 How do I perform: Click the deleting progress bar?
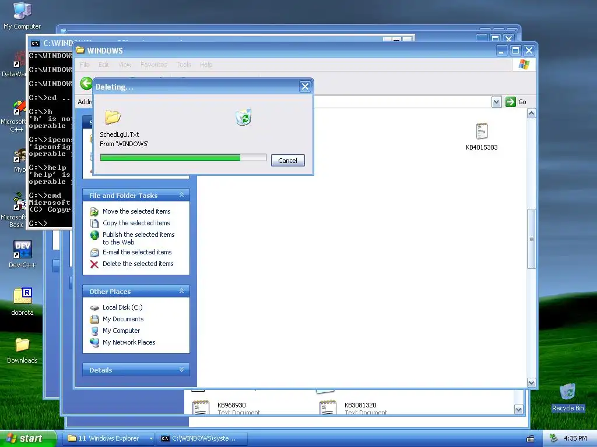(183, 157)
